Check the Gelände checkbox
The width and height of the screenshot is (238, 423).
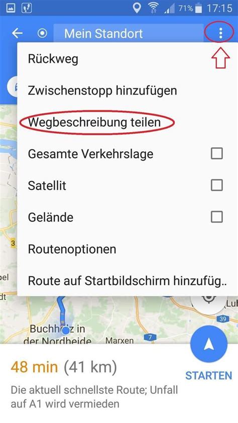click(x=217, y=217)
